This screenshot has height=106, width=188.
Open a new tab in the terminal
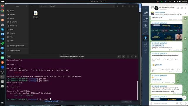point(9,57)
